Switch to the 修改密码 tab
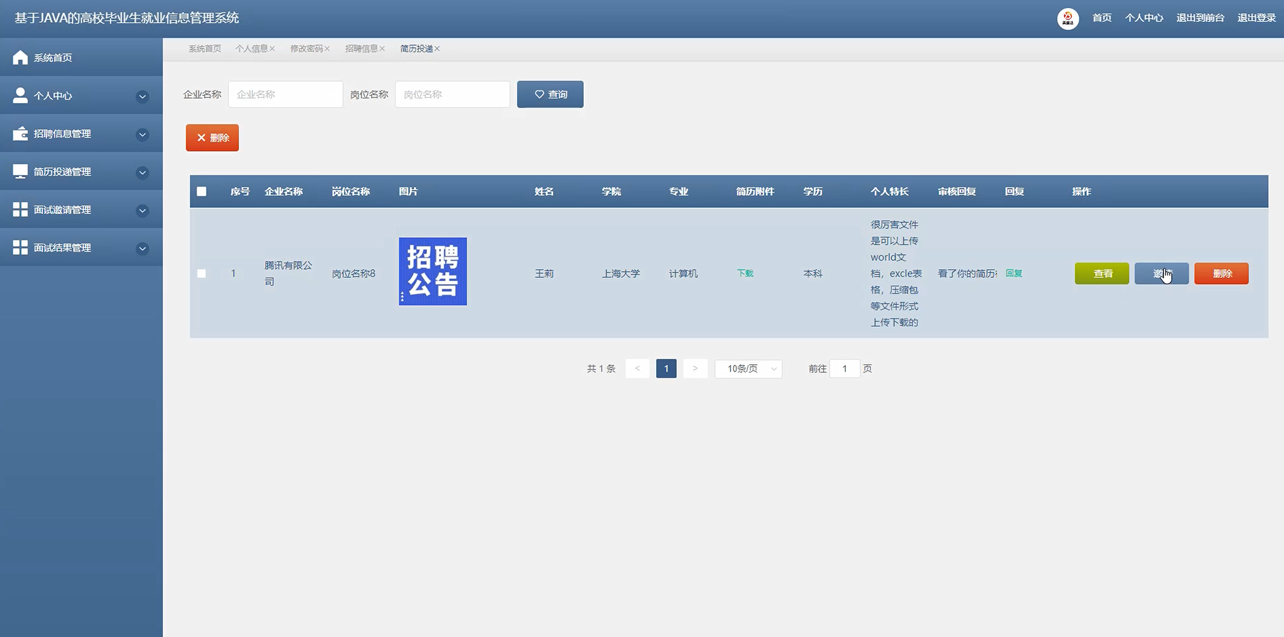This screenshot has height=637, width=1284. click(306, 48)
